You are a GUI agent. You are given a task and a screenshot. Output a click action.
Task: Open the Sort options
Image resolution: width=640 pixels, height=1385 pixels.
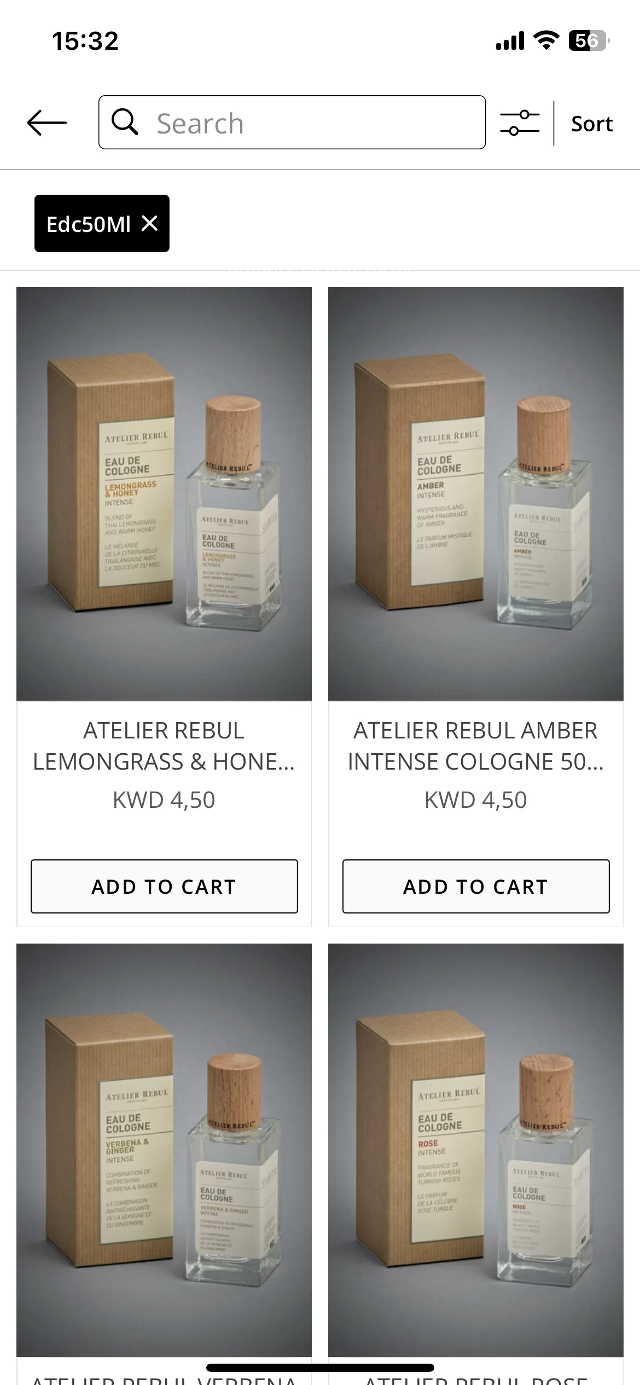pyautogui.click(x=592, y=124)
